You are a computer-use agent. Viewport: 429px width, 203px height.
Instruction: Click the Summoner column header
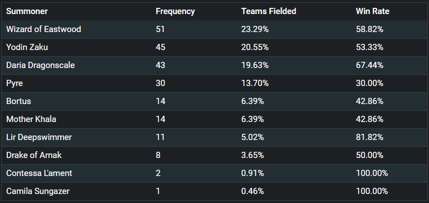tap(27, 11)
